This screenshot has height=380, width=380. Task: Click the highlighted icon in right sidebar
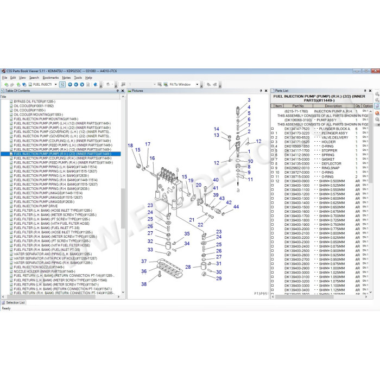coord(377,106)
